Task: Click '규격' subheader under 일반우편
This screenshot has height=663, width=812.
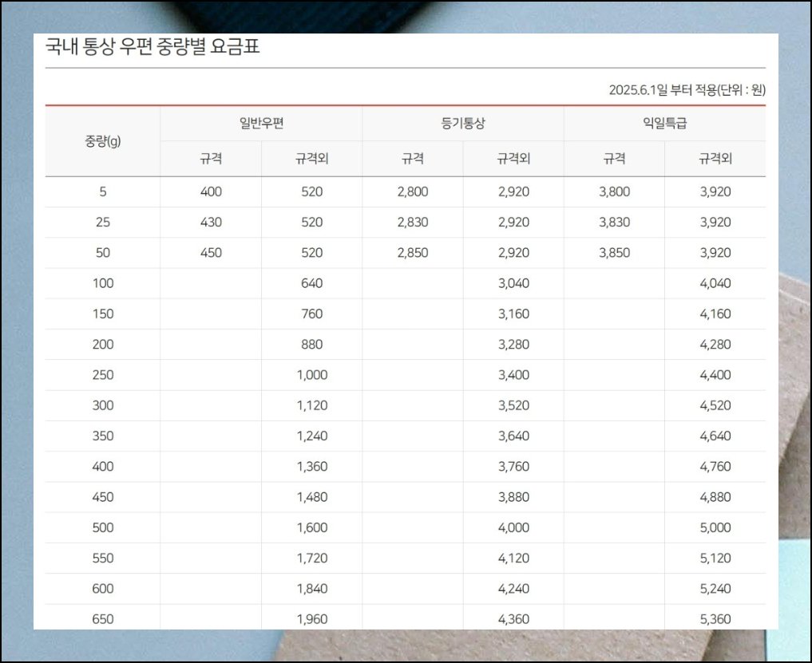Action: tap(211, 159)
